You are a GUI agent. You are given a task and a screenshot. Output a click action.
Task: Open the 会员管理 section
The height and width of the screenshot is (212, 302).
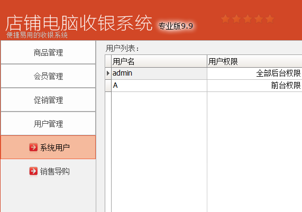coord(48,76)
